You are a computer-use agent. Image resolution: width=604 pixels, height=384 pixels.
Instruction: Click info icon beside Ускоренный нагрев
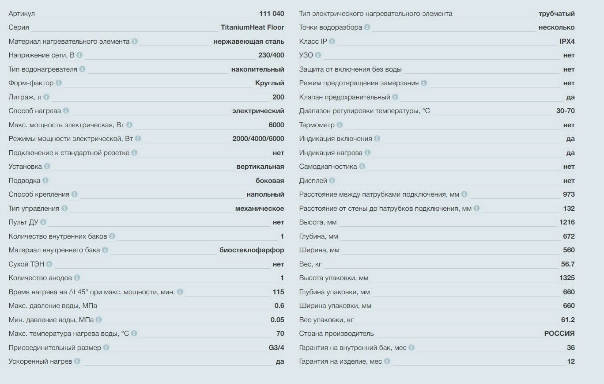[77, 361]
